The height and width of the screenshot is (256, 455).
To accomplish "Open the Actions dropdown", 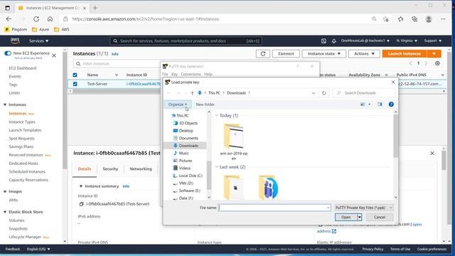I will tap(364, 54).
